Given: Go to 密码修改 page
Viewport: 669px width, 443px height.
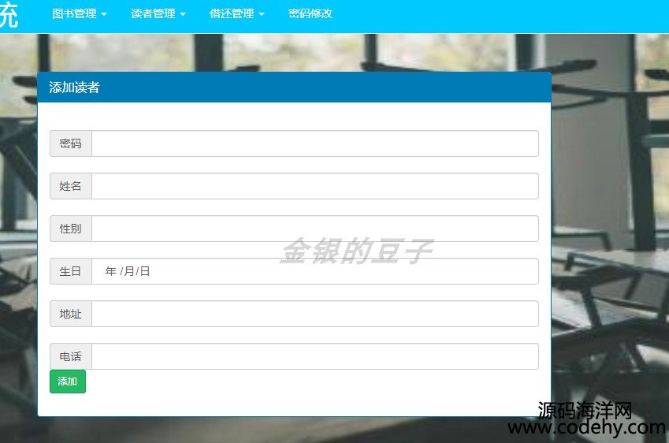Looking at the screenshot, I should 310,13.
